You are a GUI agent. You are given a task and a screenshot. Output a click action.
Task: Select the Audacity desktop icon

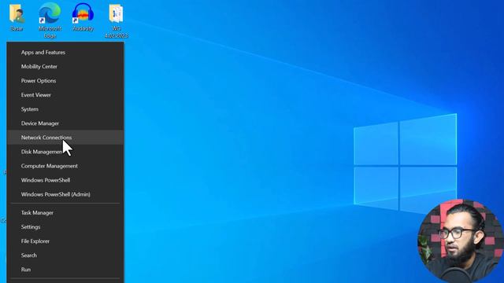tap(83, 17)
